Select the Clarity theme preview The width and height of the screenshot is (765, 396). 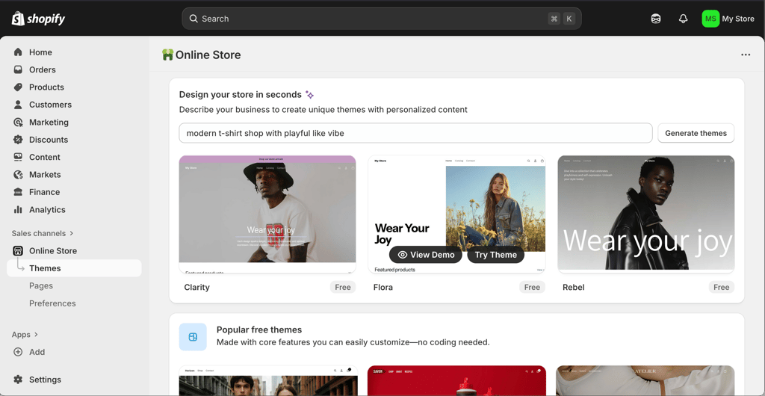[x=267, y=214]
